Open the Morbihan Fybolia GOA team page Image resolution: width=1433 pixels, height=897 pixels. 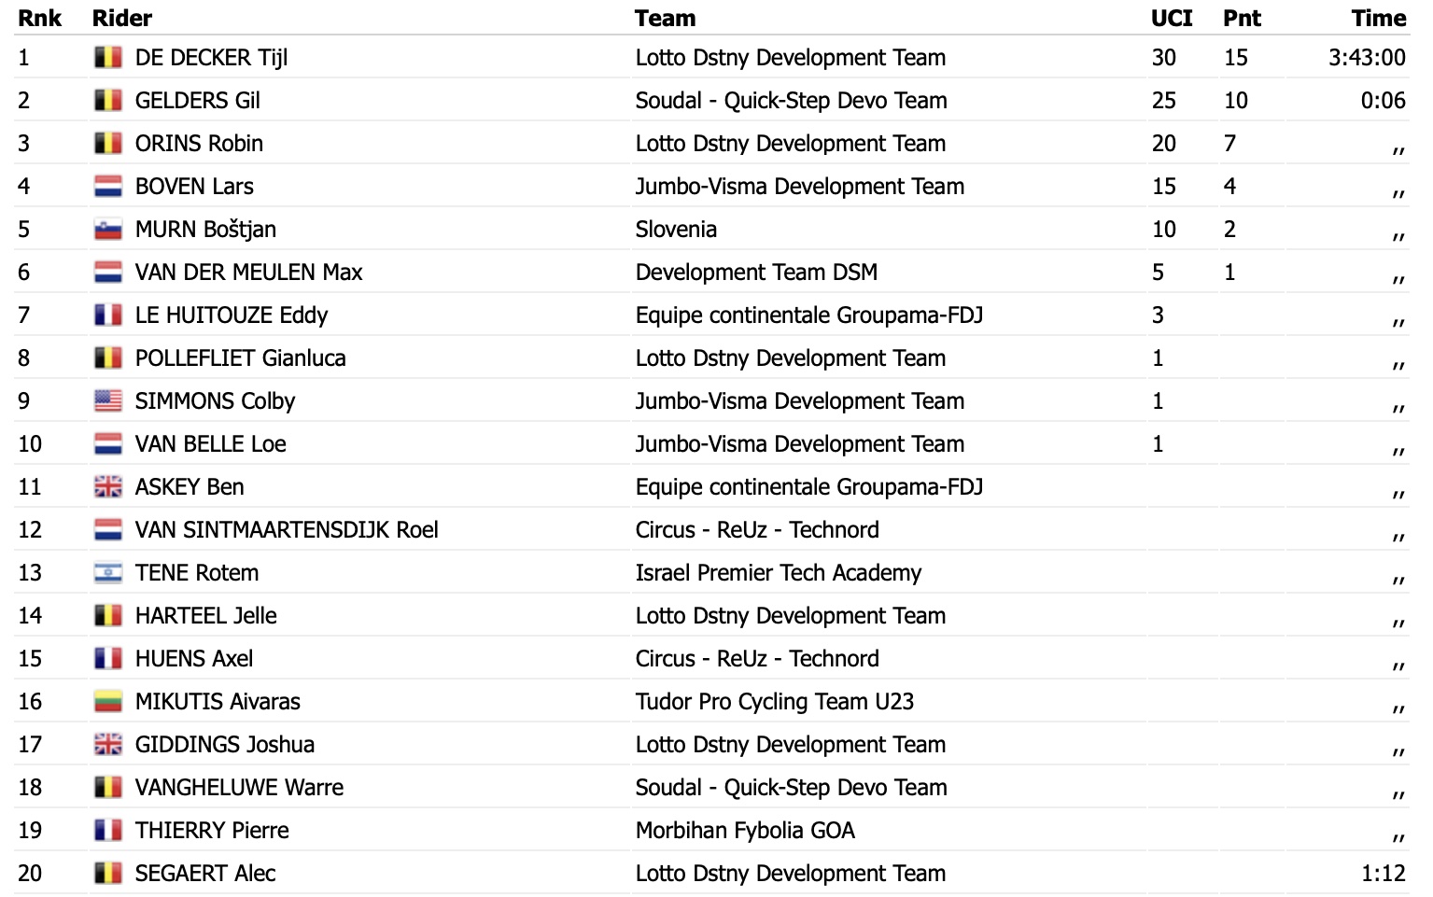click(x=745, y=831)
